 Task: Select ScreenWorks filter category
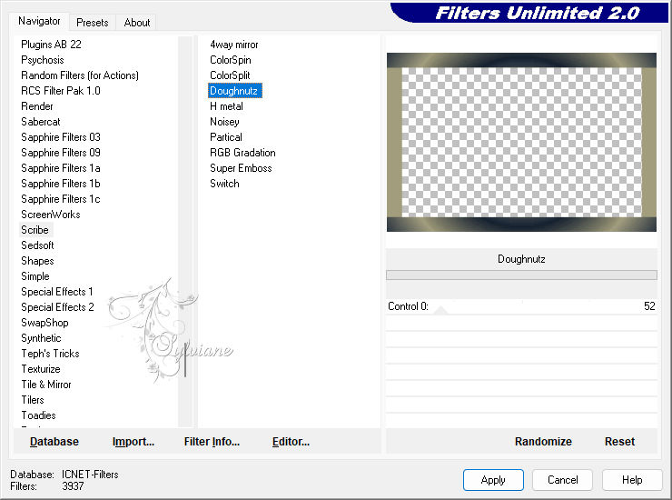pos(51,215)
